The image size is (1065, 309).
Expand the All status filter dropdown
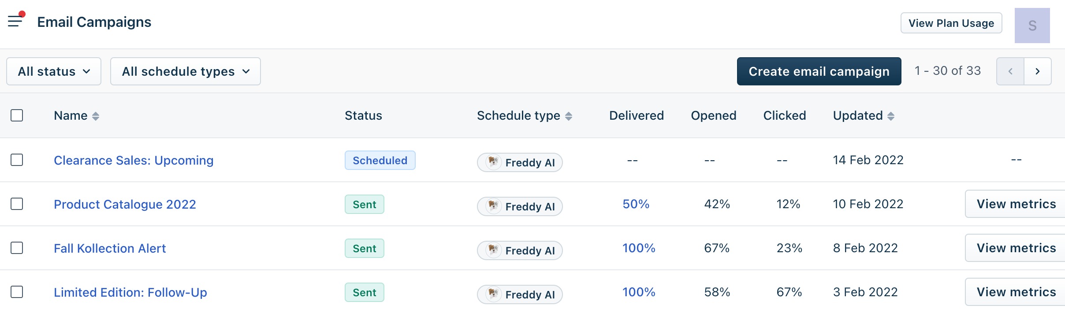(54, 71)
